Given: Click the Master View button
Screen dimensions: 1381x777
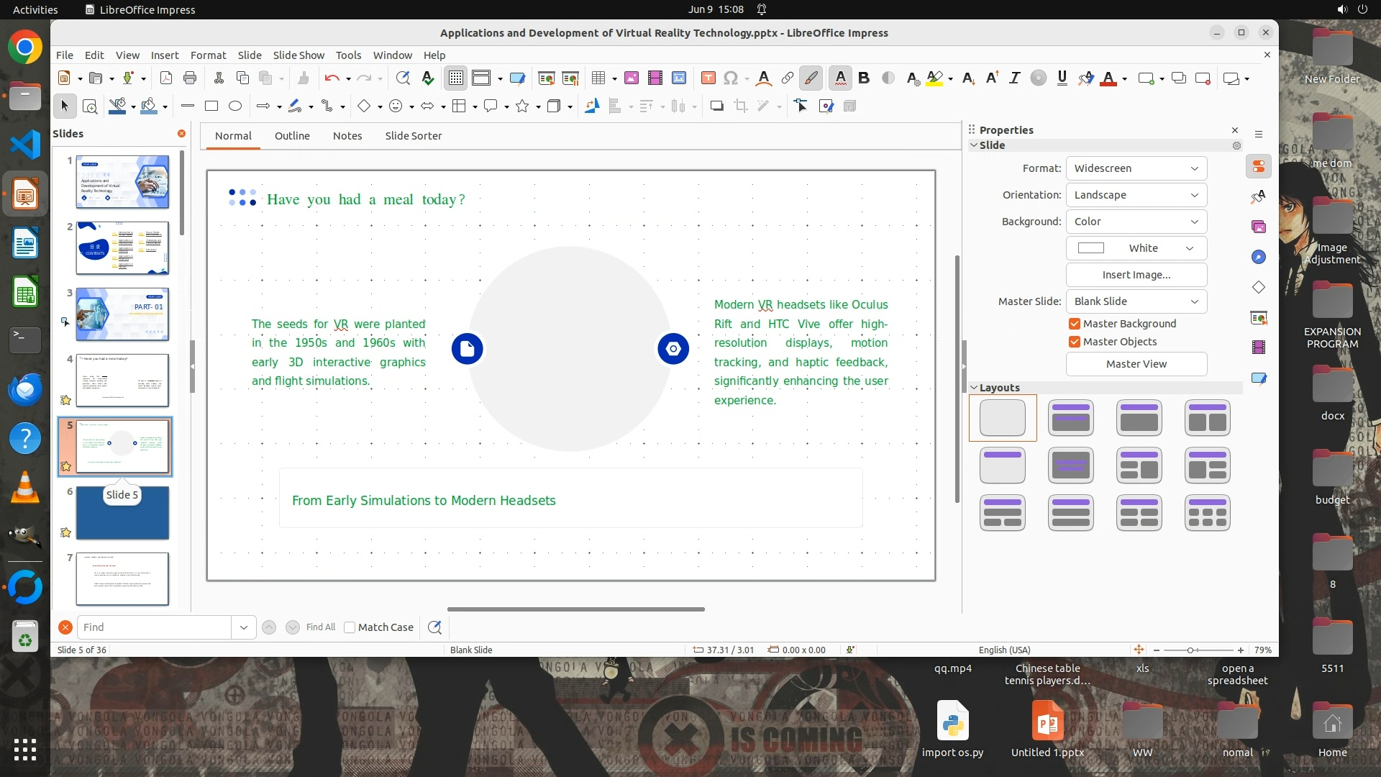Looking at the screenshot, I should [x=1136, y=364].
